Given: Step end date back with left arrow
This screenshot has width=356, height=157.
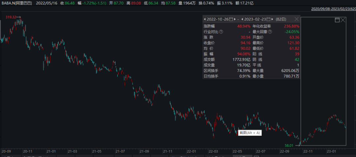Looking at the screenshot, I should (x=242, y=20).
